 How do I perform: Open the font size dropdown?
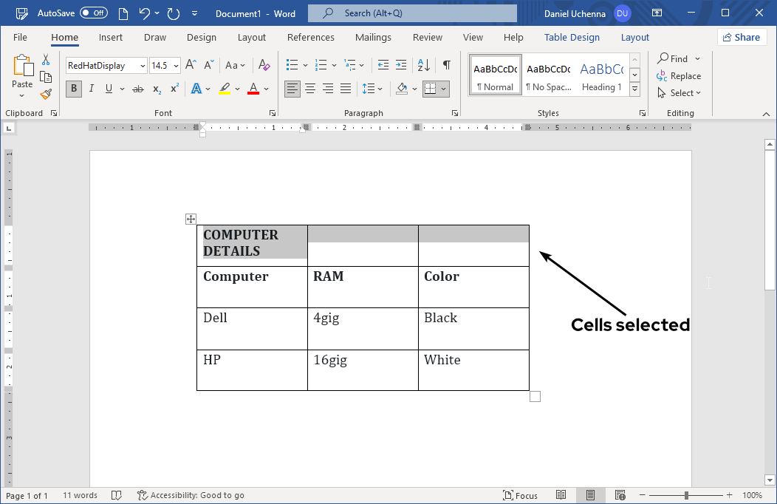[x=175, y=66]
